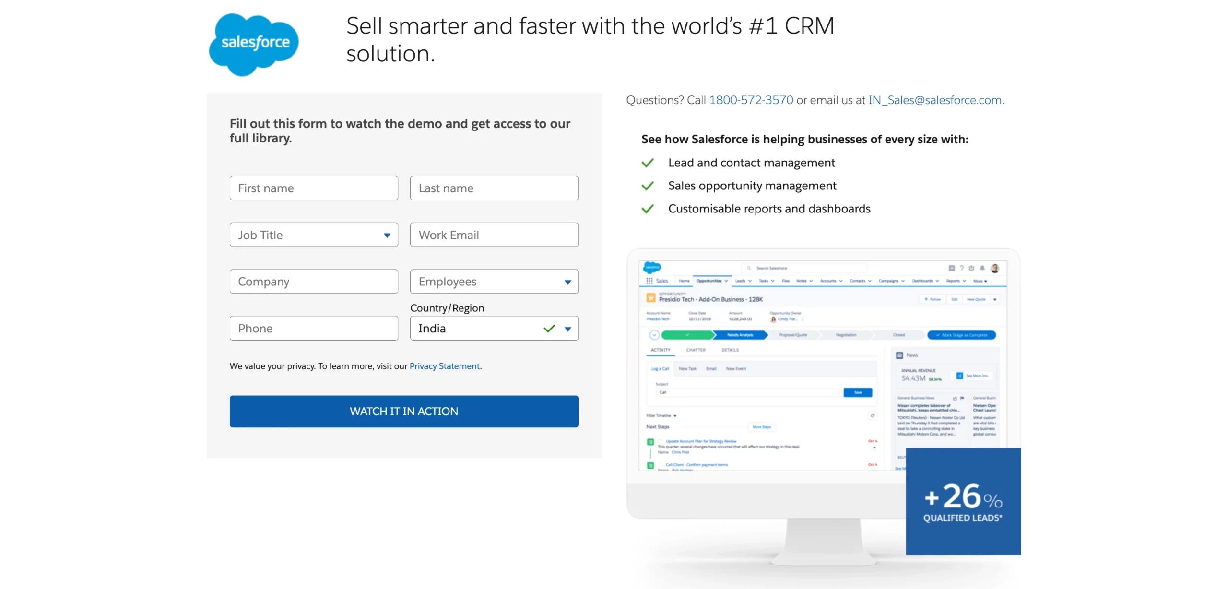Click the Phone input field
The image size is (1228, 589).
(x=314, y=328)
